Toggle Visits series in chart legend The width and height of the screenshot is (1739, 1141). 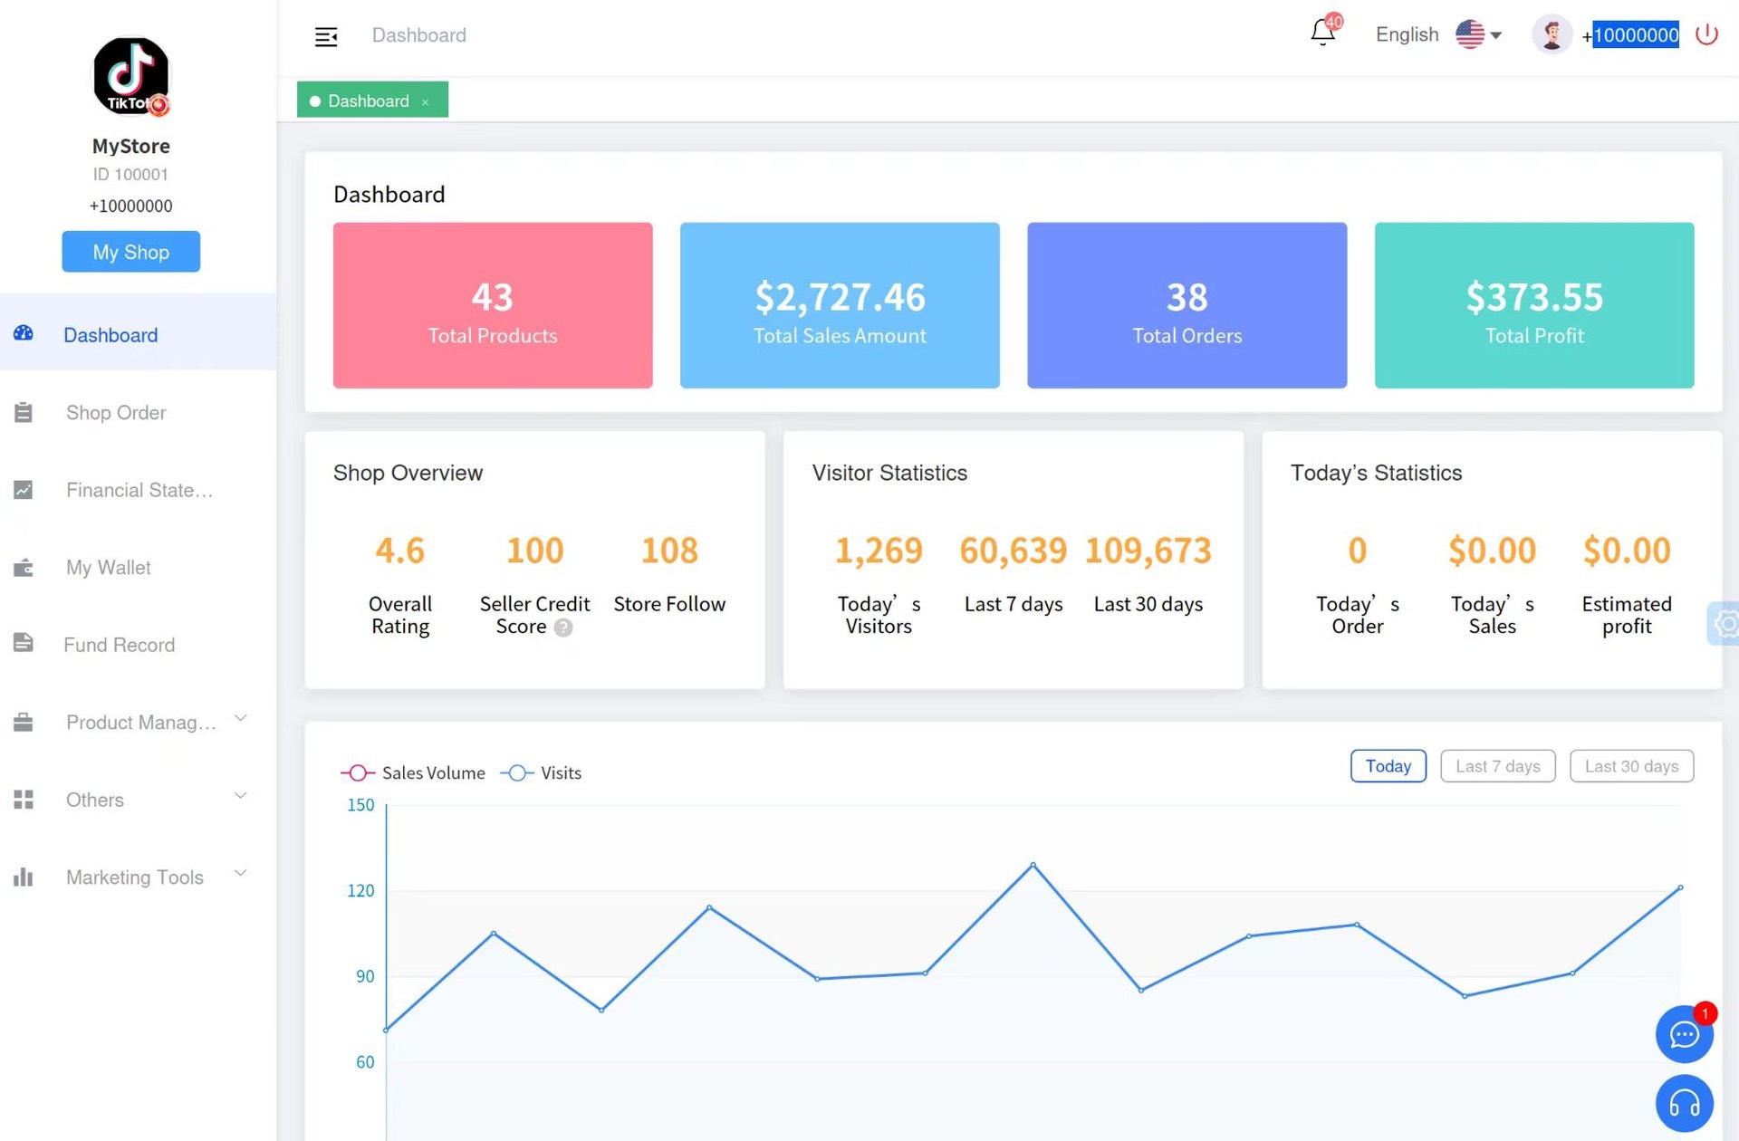coord(542,772)
